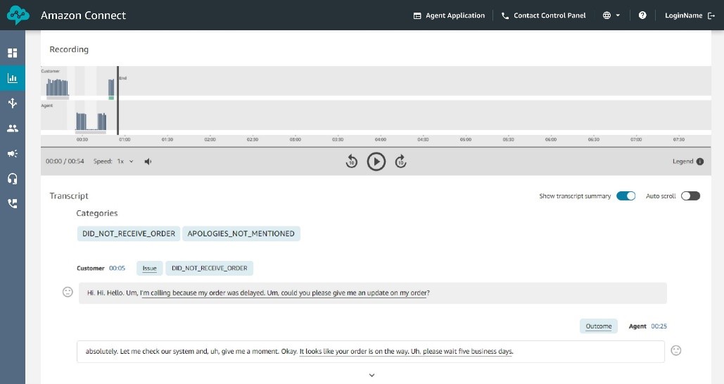724x384 pixels.
Task: Click the 04:00 mark on timeline
Action: (x=380, y=139)
